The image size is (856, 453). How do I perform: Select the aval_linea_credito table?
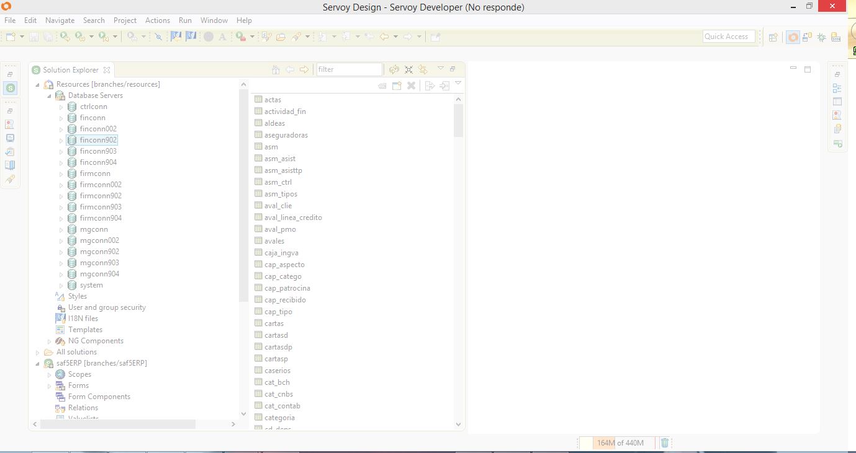click(293, 218)
